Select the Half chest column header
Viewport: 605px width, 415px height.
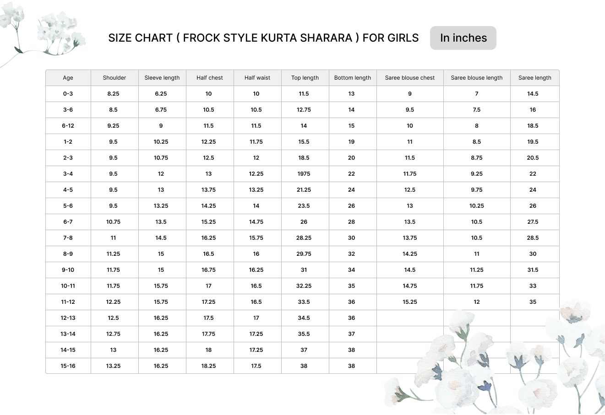tap(210, 78)
